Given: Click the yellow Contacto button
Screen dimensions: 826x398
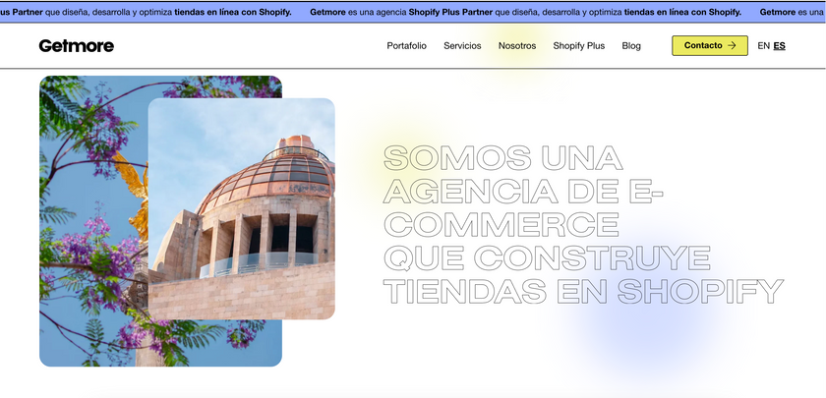Looking at the screenshot, I should click(x=710, y=46).
